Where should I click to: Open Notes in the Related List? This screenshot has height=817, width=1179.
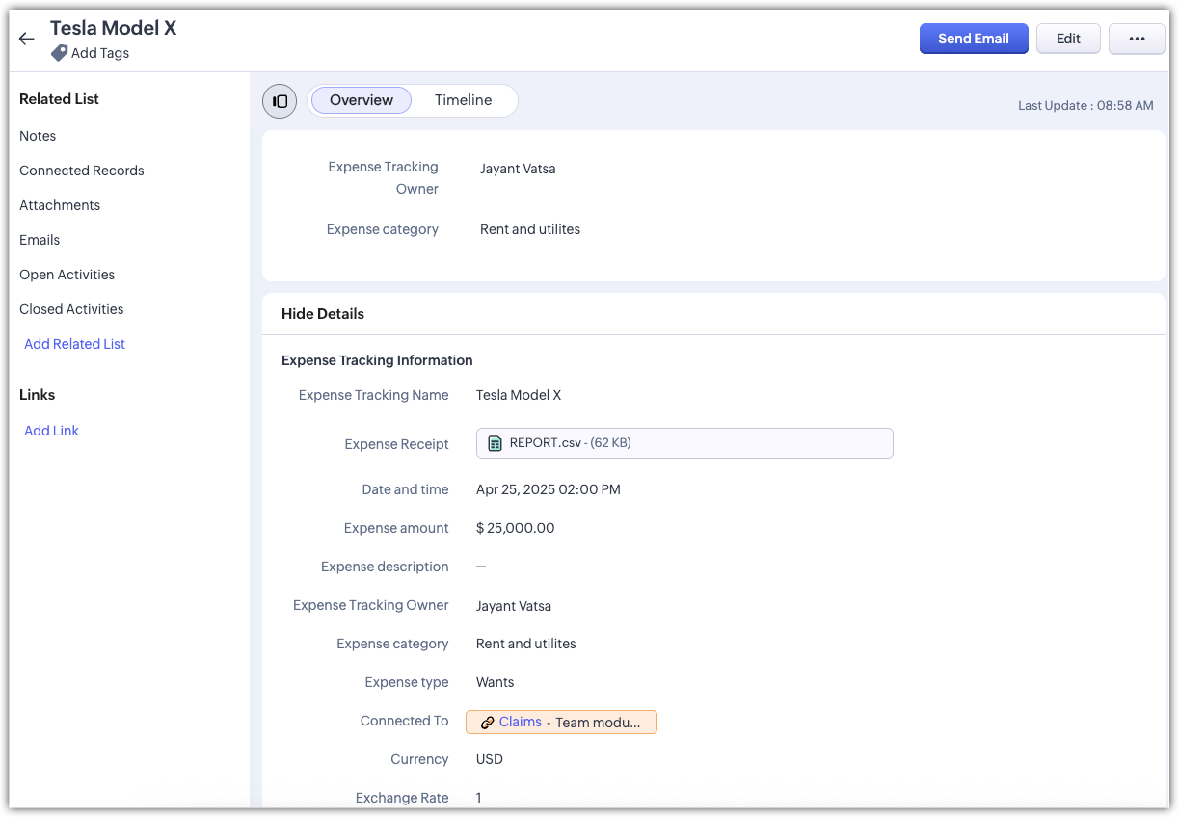coord(38,136)
